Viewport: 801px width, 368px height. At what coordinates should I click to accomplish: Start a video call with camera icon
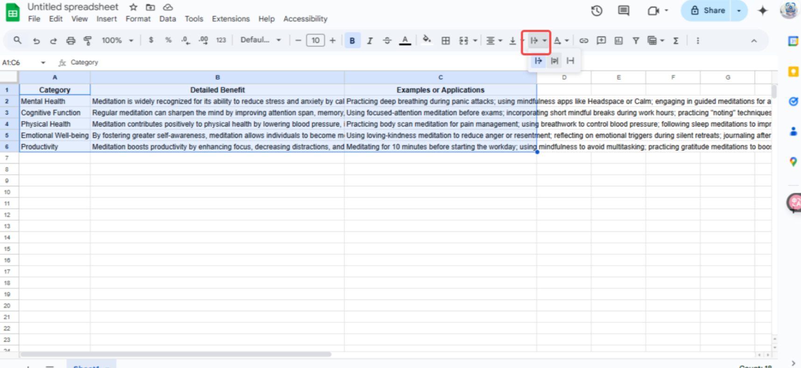coord(653,11)
